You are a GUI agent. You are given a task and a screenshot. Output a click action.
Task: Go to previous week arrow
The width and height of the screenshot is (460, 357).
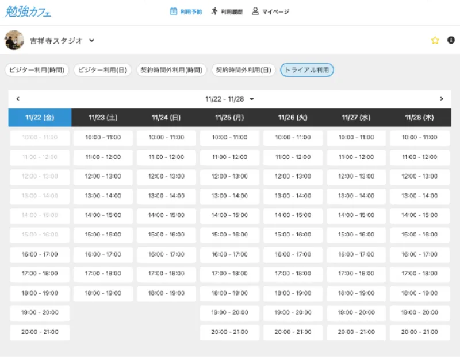tap(18, 99)
